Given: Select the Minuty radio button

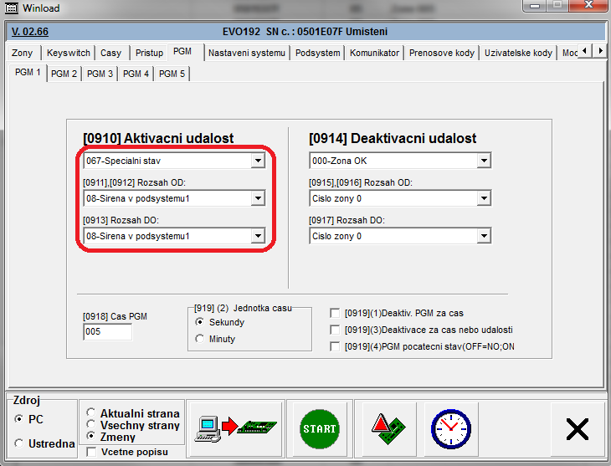Looking at the screenshot, I should 200,339.
